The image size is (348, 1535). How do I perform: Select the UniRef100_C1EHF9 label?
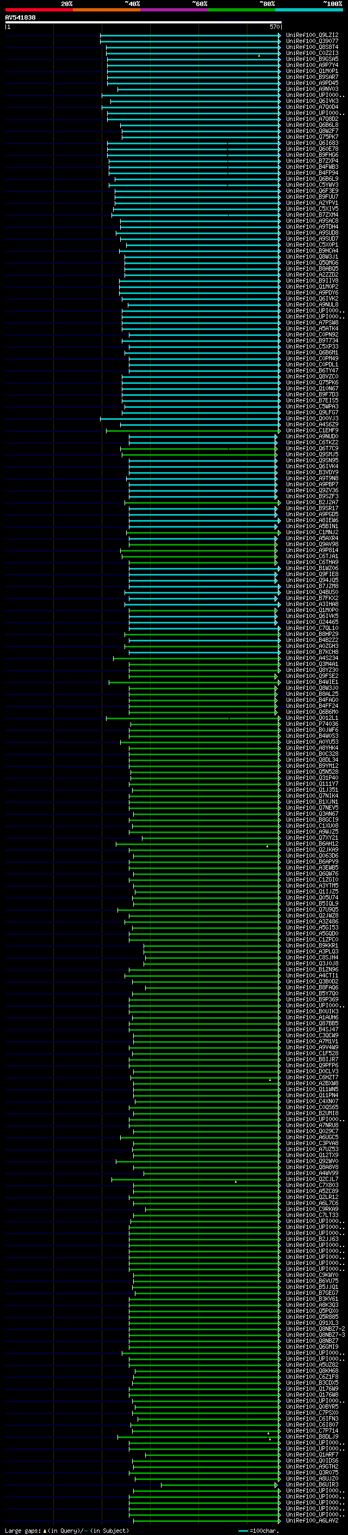pos(312,430)
